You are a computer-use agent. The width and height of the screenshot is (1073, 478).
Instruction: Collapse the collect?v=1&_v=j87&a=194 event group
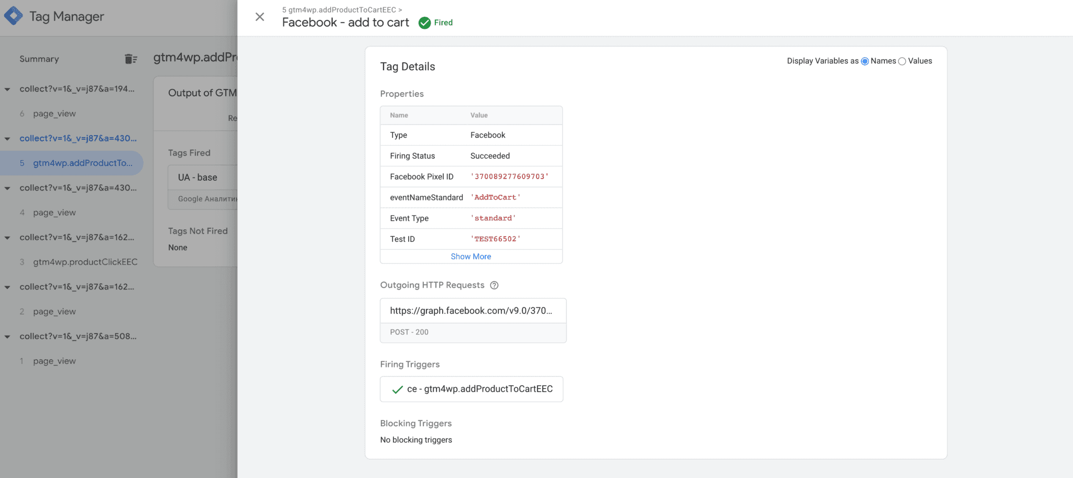click(x=7, y=89)
